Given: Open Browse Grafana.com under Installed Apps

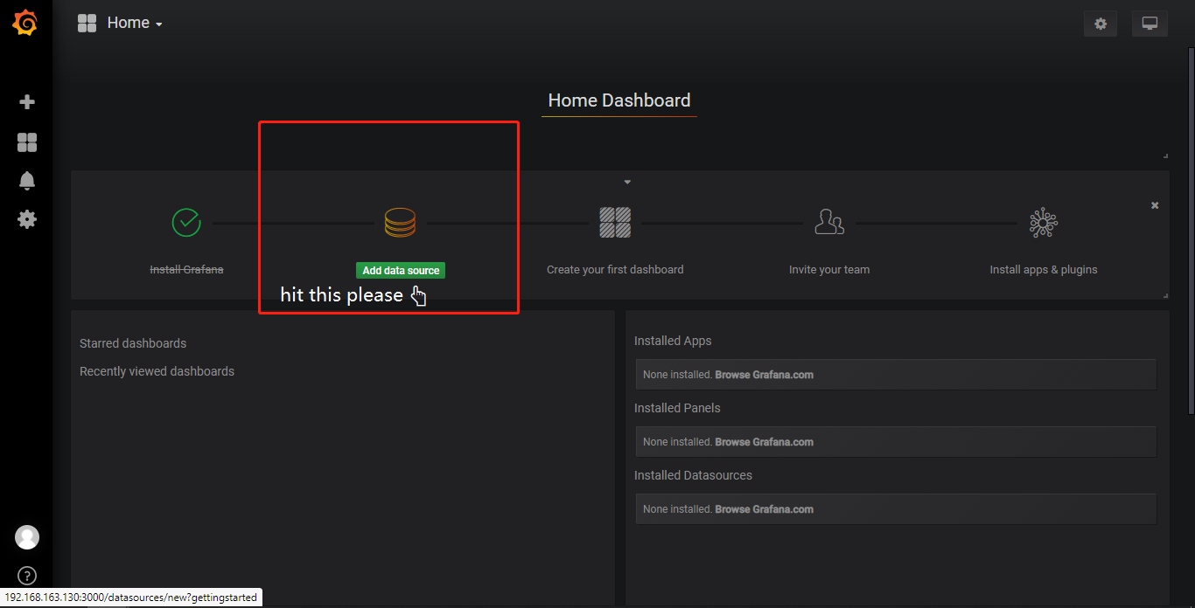Looking at the screenshot, I should 765,375.
